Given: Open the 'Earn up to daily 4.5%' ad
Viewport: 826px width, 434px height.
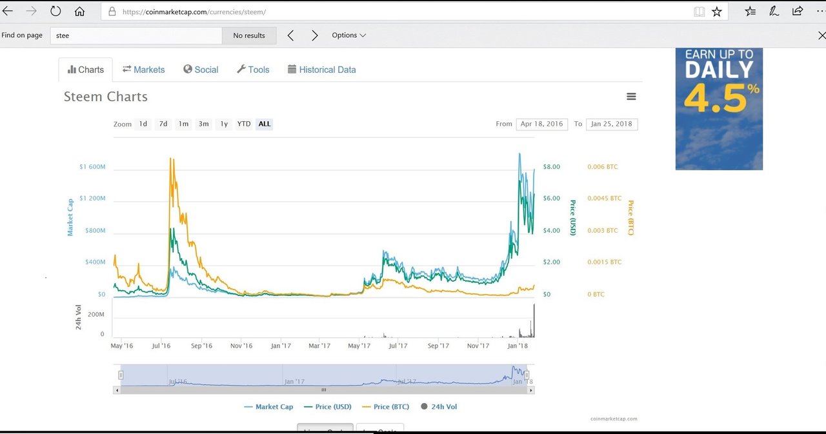Looking at the screenshot, I should (x=719, y=109).
